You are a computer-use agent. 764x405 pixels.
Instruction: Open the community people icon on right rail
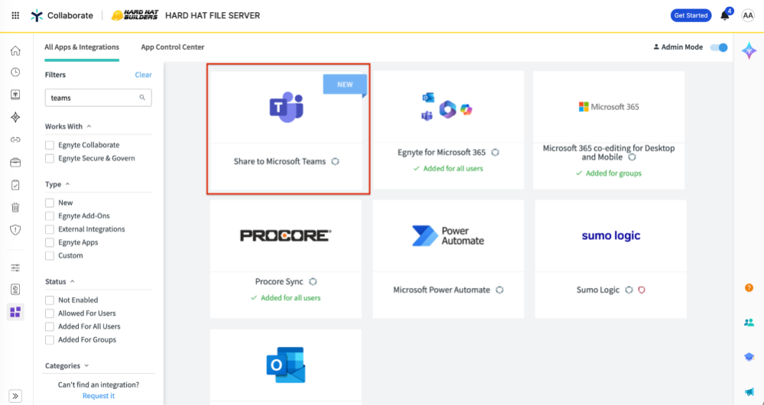coord(749,322)
